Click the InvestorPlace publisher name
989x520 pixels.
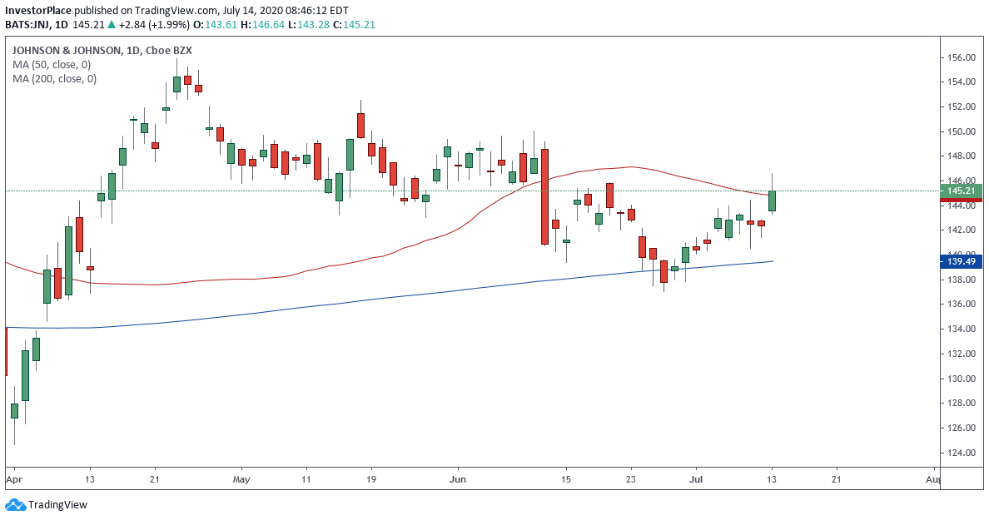(38, 11)
